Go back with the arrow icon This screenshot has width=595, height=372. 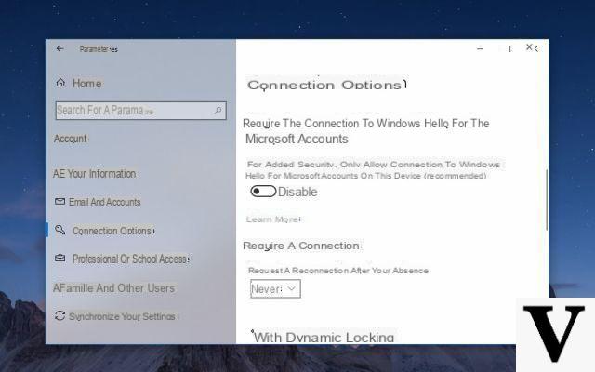point(59,48)
